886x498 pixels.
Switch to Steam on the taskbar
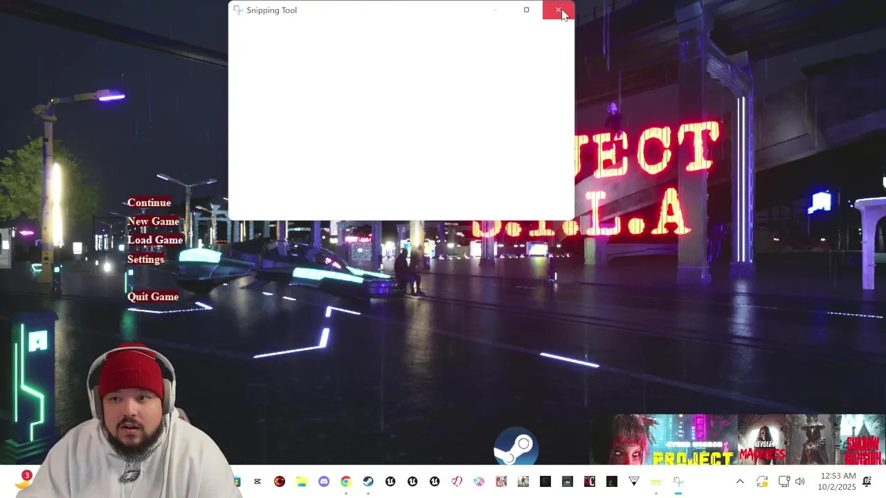point(368,481)
